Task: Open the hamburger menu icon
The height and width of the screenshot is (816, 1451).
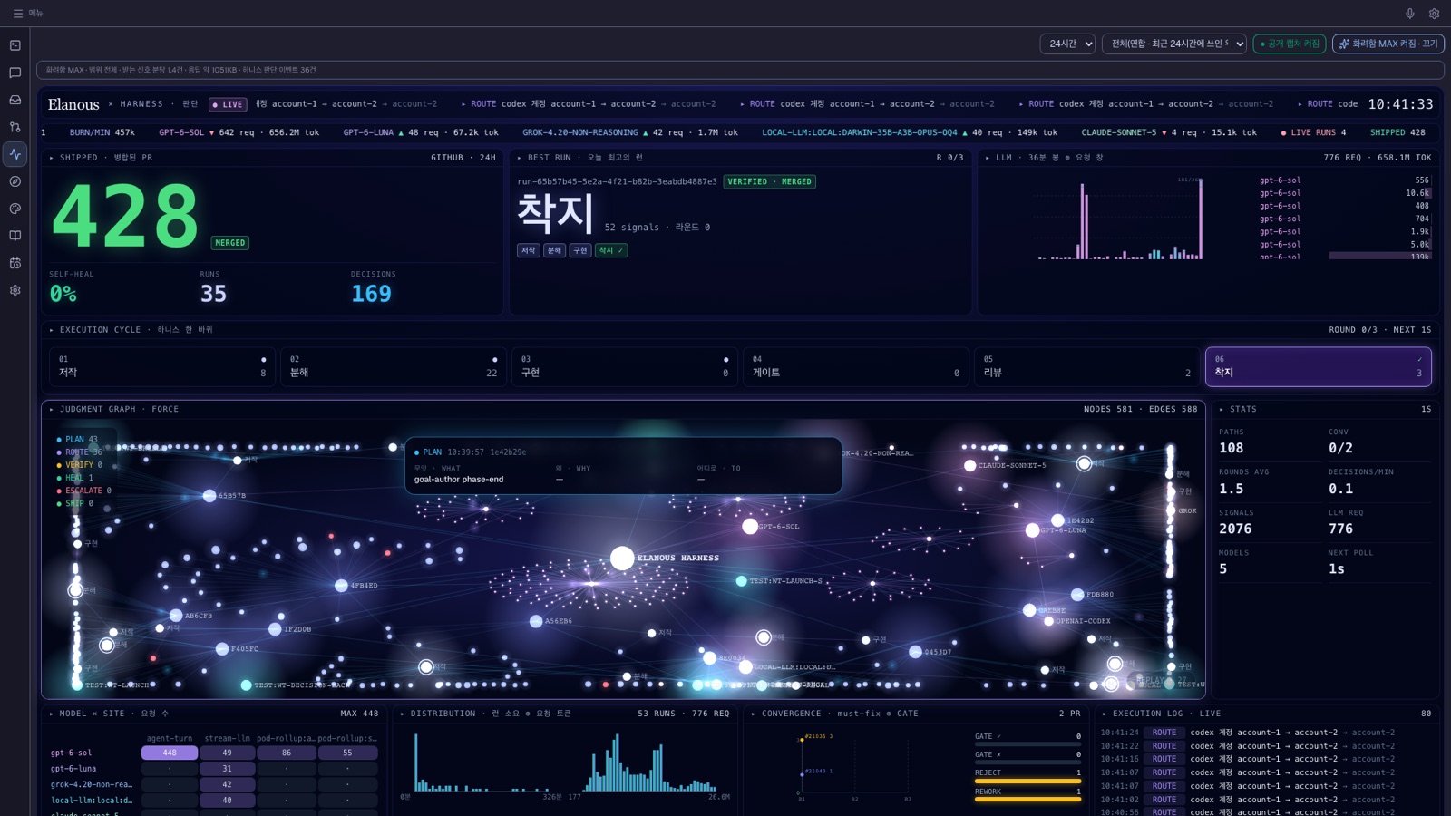Action: click(x=17, y=14)
